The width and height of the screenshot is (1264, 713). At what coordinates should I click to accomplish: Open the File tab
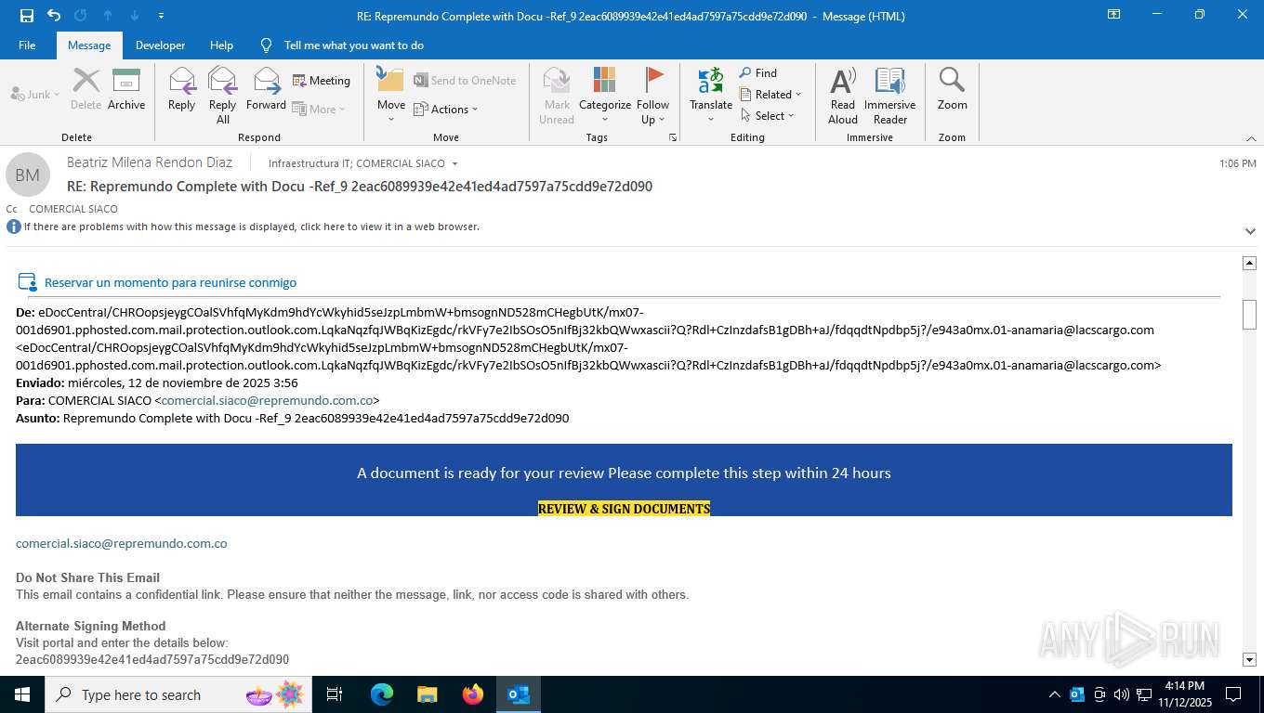27,45
